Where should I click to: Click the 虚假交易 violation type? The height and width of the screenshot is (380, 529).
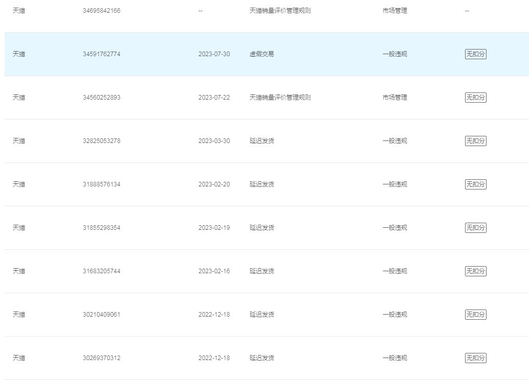262,54
